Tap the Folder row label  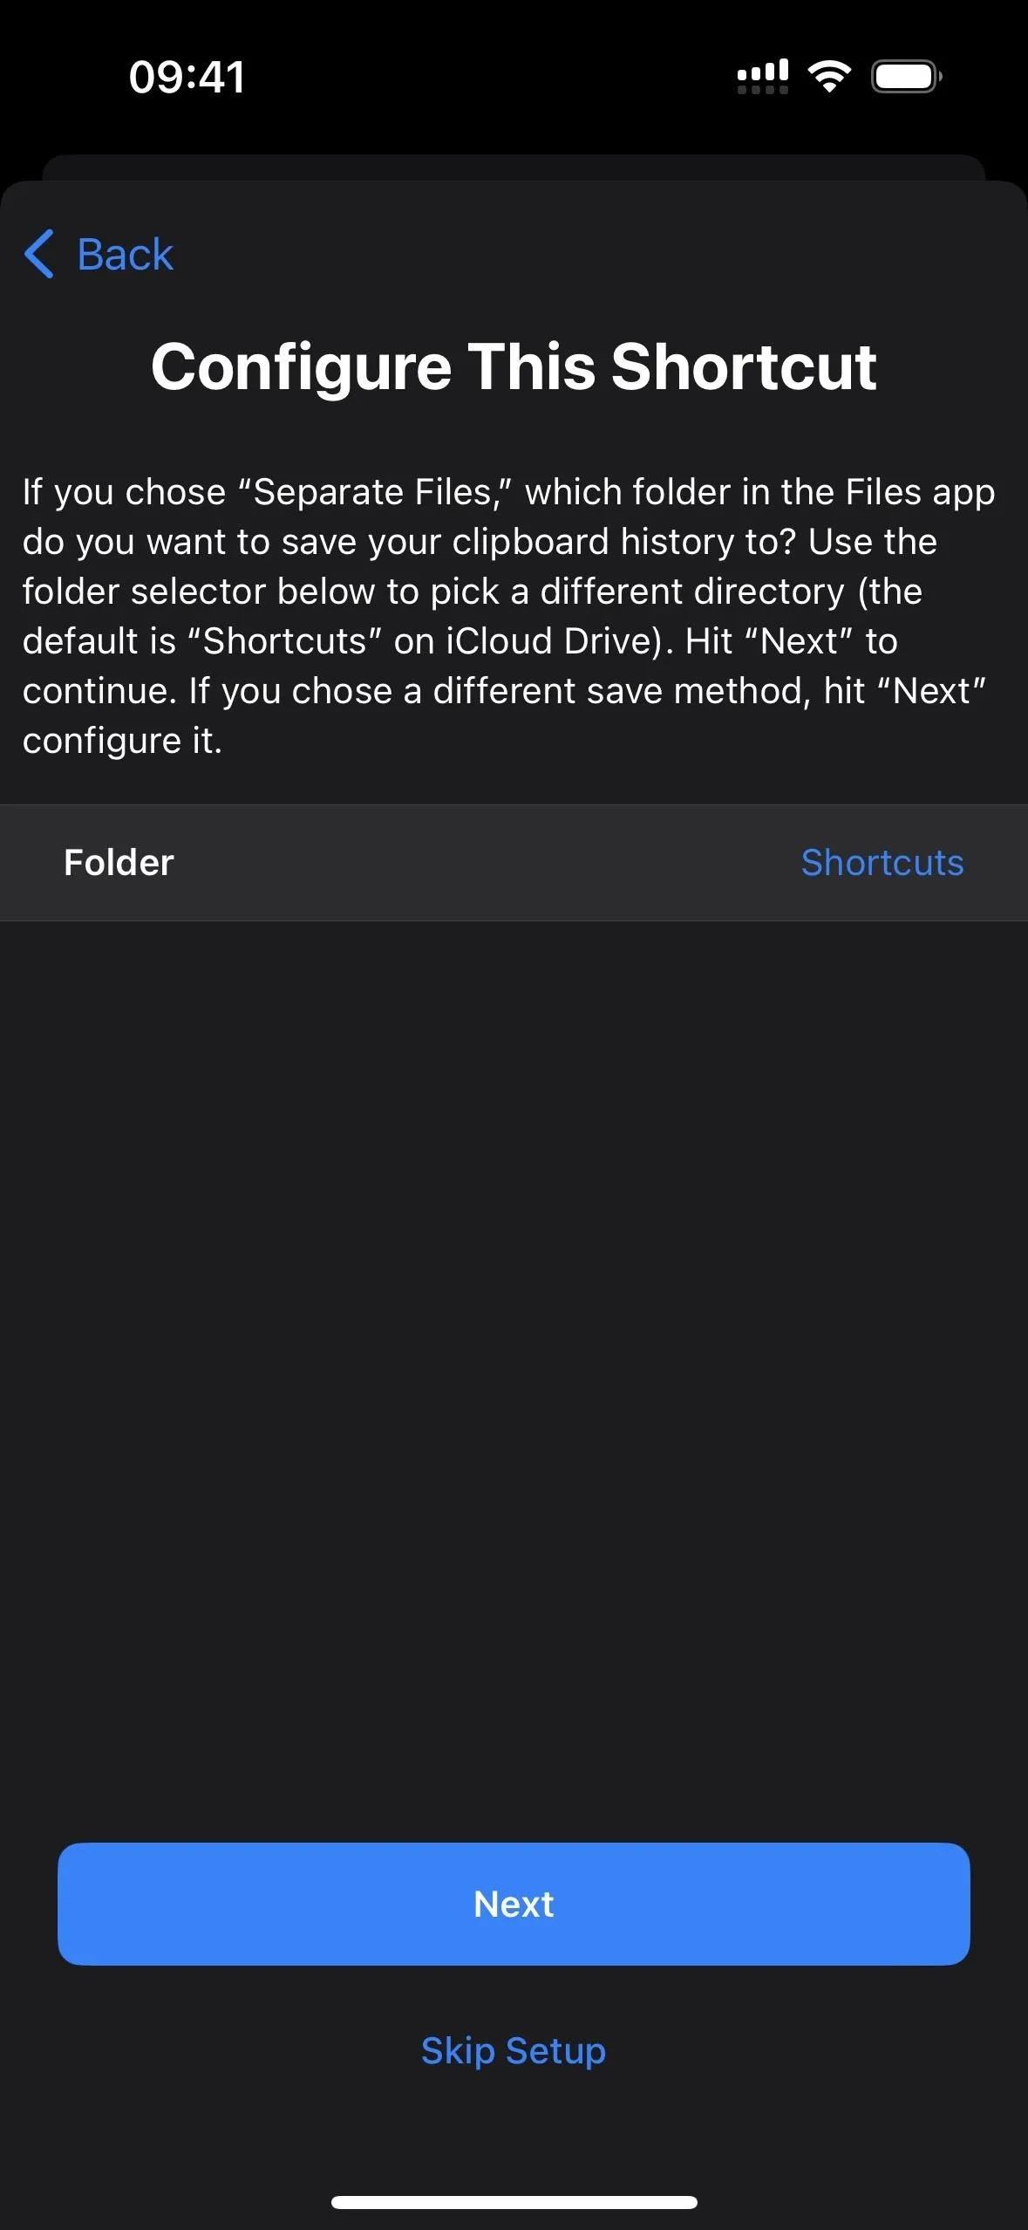pos(119,862)
